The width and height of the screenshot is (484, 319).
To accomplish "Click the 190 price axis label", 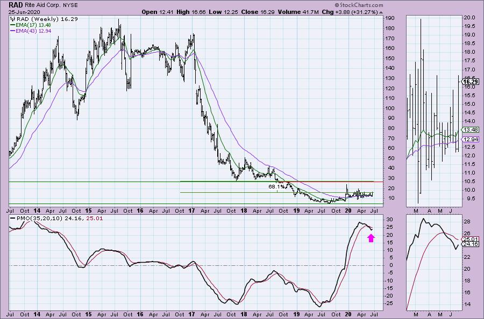I will point(390,18).
